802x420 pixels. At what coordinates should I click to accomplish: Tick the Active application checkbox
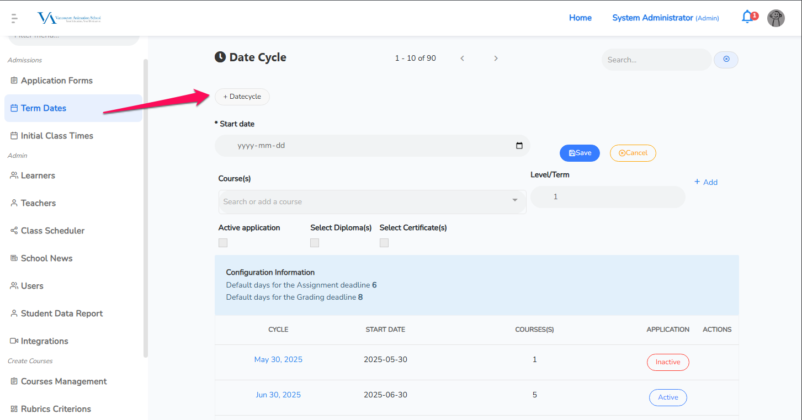pyautogui.click(x=223, y=243)
